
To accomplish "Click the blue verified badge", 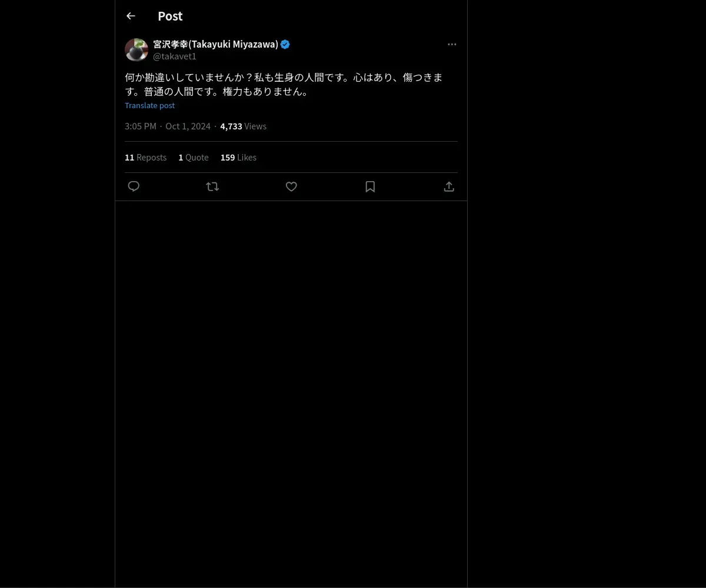I will coord(285,44).
